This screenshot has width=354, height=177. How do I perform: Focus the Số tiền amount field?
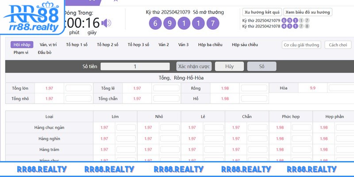(x=135, y=66)
